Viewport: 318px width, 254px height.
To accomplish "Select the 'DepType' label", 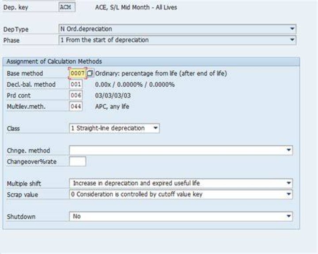I will [x=16, y=29].
